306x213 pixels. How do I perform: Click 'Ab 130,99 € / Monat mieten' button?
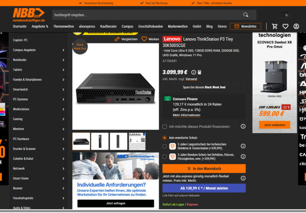coord(204,188)
